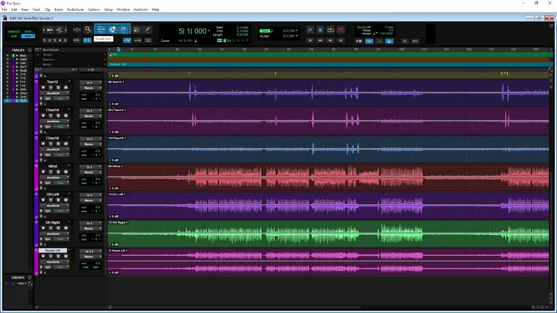Click the Tab to Transient icon

pos(77,40)
